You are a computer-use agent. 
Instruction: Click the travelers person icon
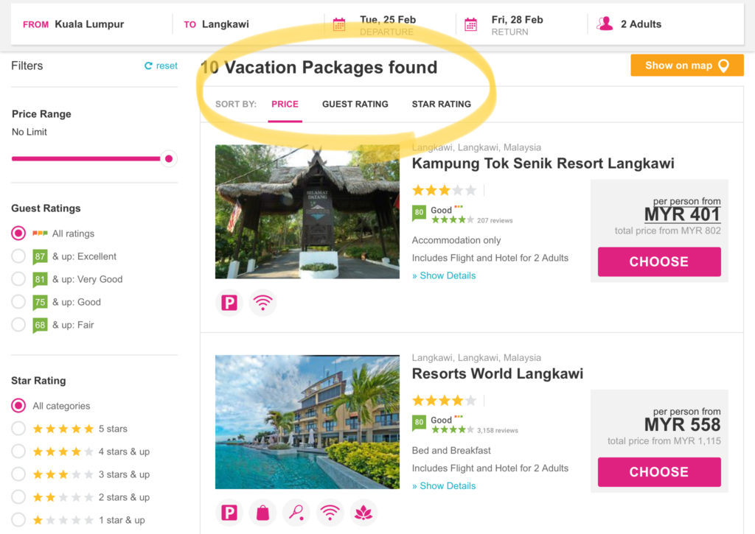[x=605, y=24]
